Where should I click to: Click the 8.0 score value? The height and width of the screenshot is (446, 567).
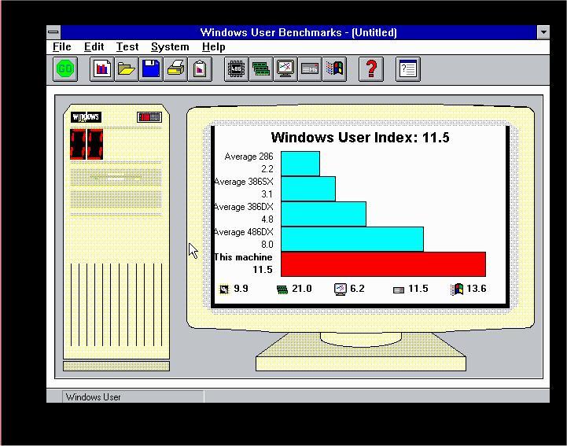[267, 245]
